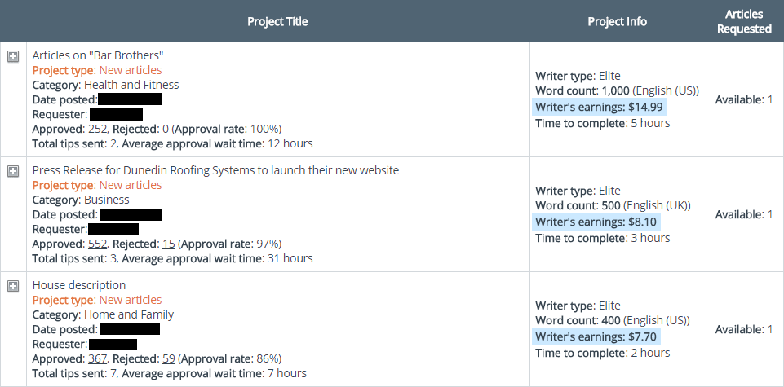784x387 pixels.
Task: Select the Articles on "Bar Brothers" title
Action: coord(98,55)
